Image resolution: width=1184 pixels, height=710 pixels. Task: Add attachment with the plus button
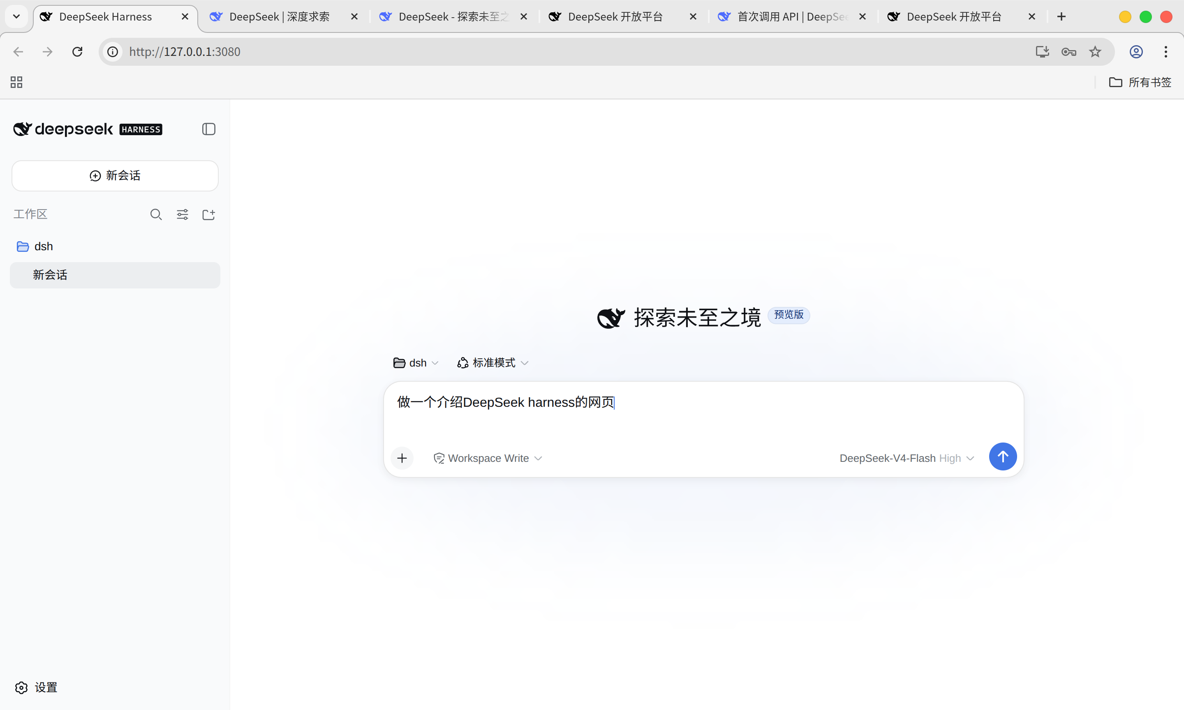point(402,459)
